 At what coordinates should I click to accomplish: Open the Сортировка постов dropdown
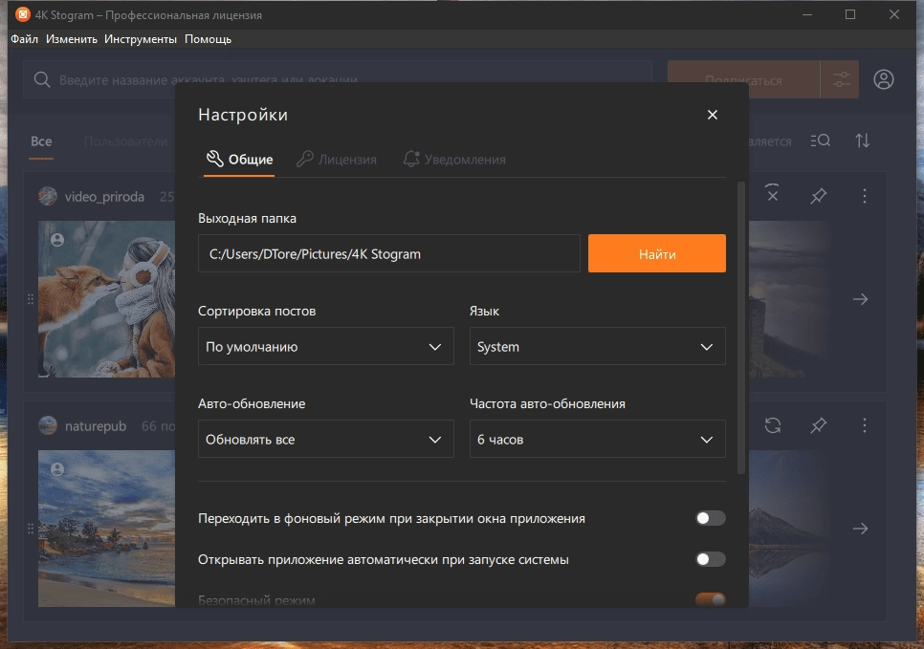click(x=326, y=346)
